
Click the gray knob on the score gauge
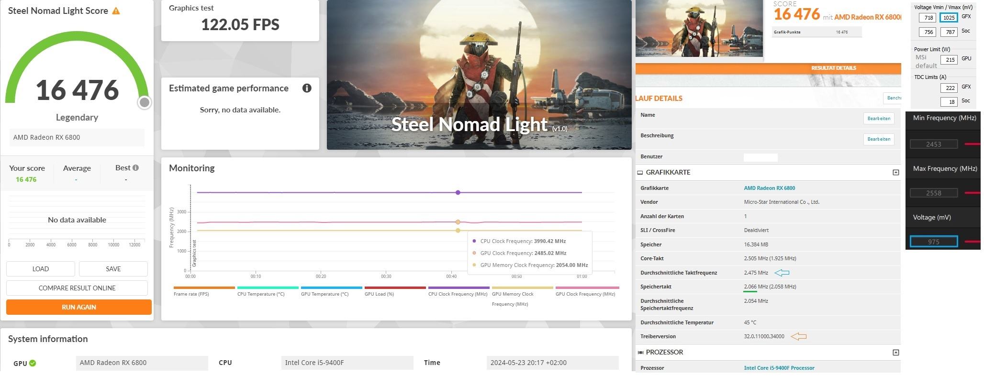145,102
